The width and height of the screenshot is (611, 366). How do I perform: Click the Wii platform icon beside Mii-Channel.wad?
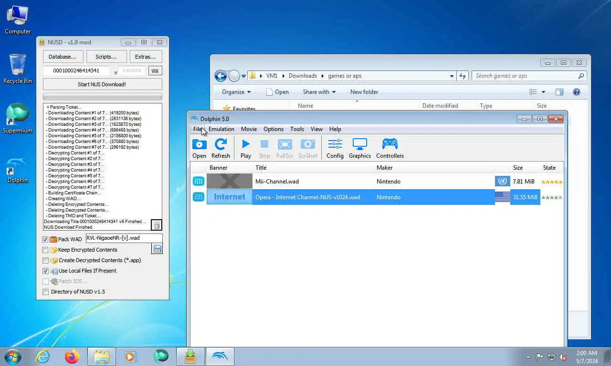199,181
